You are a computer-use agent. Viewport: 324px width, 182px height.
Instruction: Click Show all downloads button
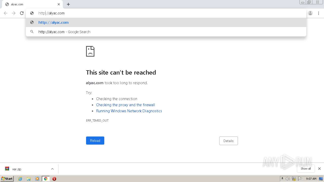tap(306, 169)
